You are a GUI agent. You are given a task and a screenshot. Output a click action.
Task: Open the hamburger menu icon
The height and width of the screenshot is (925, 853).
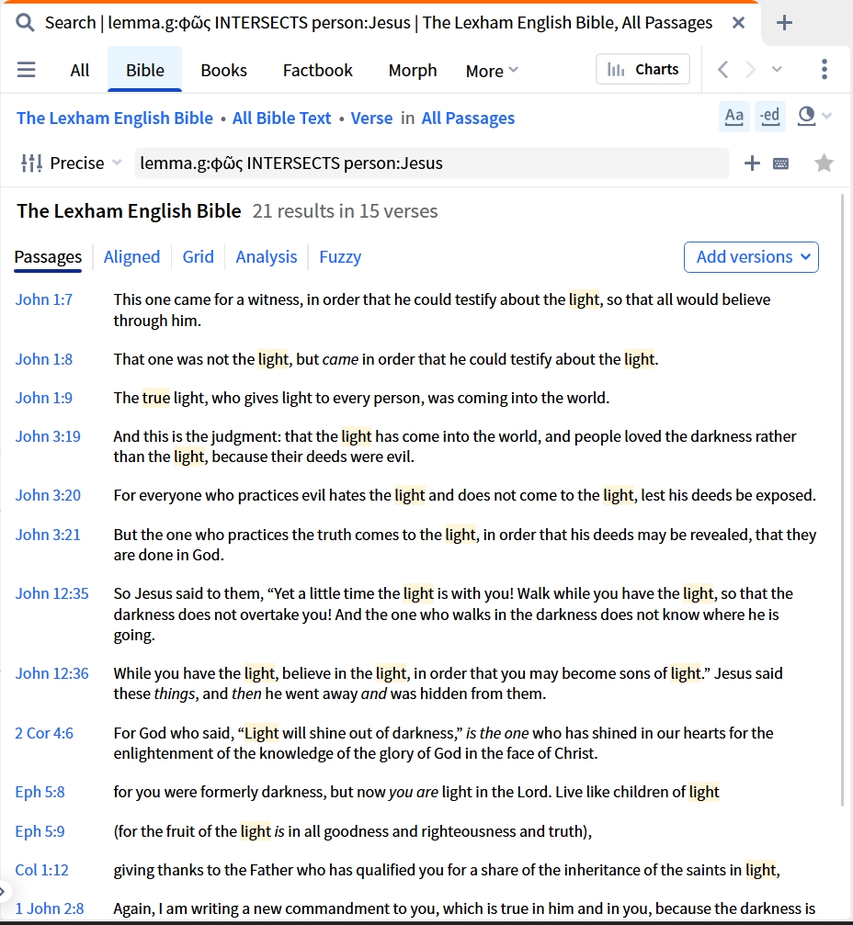pyautogui.click(x=26, y=70)
